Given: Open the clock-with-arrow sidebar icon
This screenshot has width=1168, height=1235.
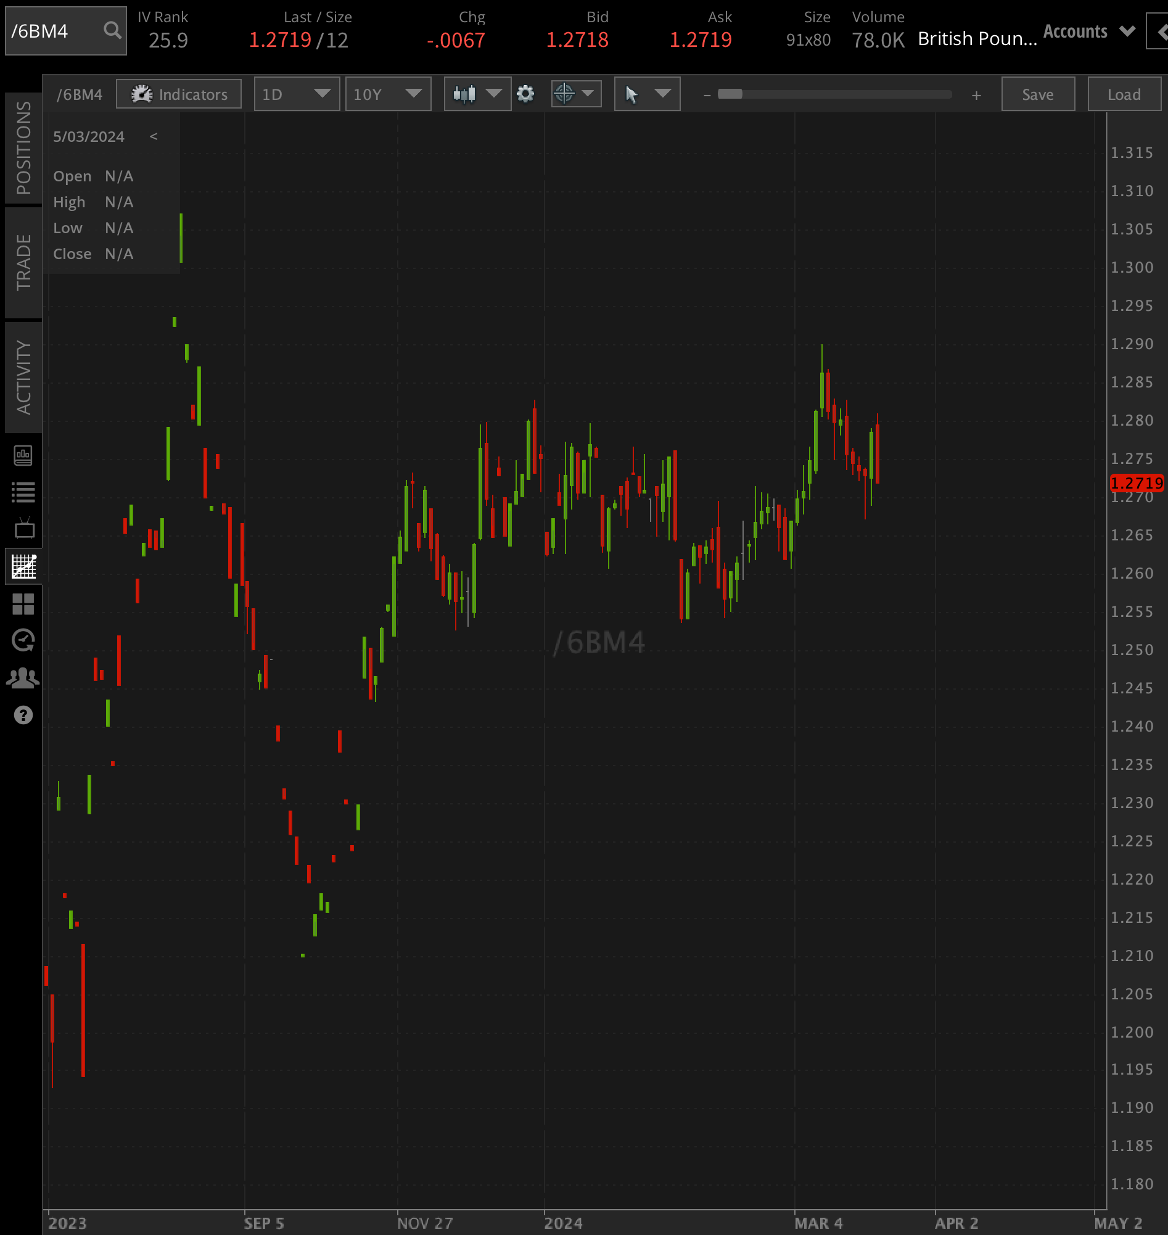Looking at the screenshot, I should coord(23,640).
